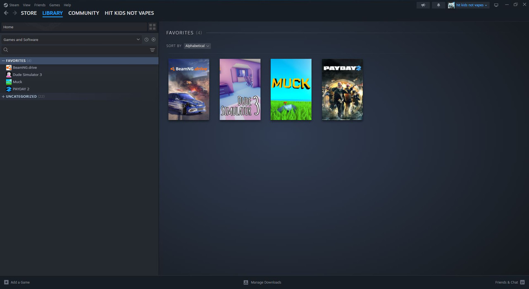Image resolution: width=529 pixels, height=289 pixels.
Task: Open the account dropdown hit kids not vapes
Action: [x=472, y=5]
